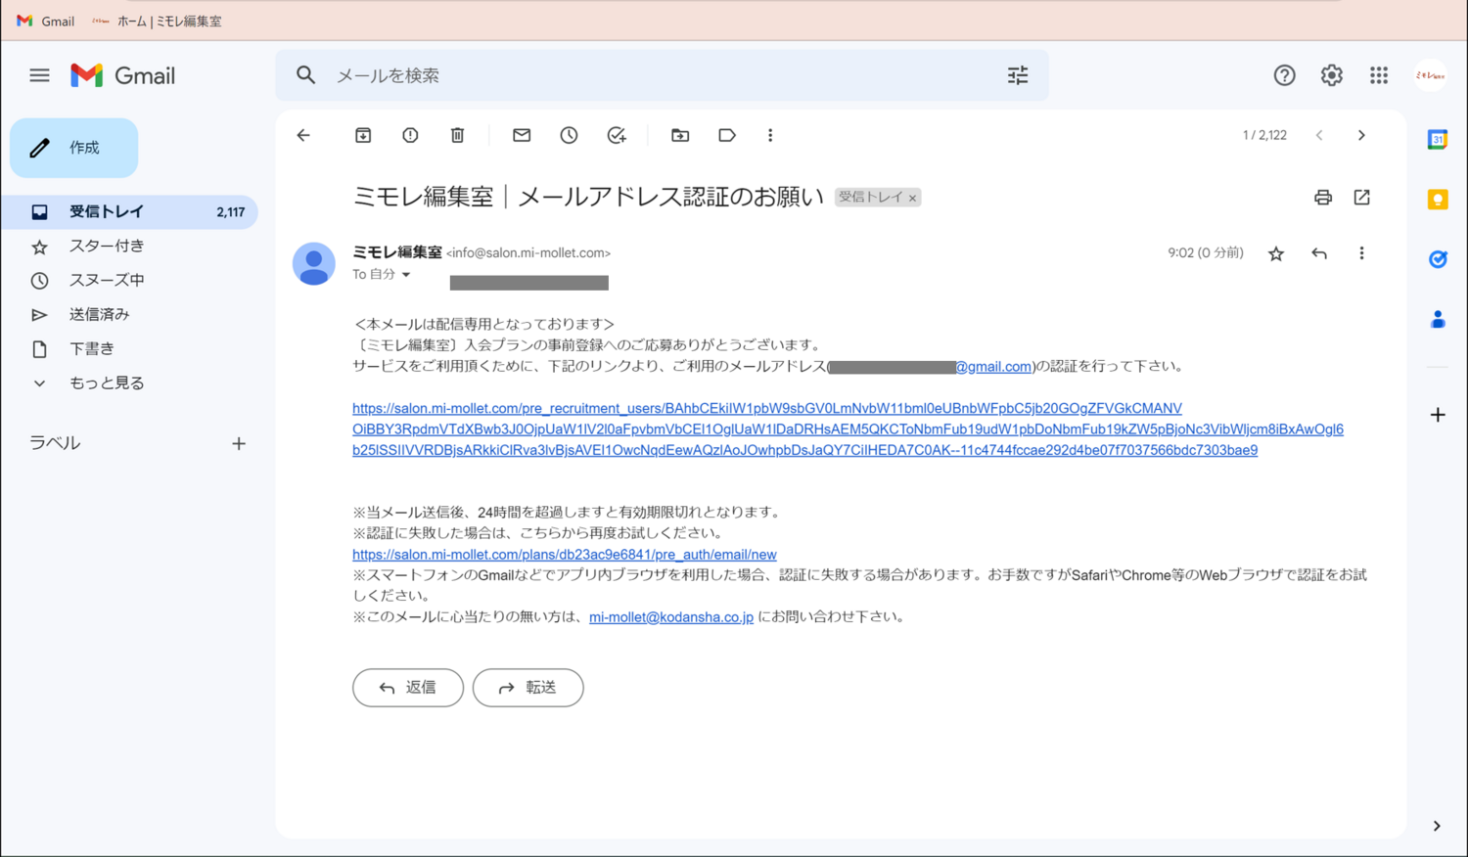Click the account avatar in the header

pos(1431,75)
